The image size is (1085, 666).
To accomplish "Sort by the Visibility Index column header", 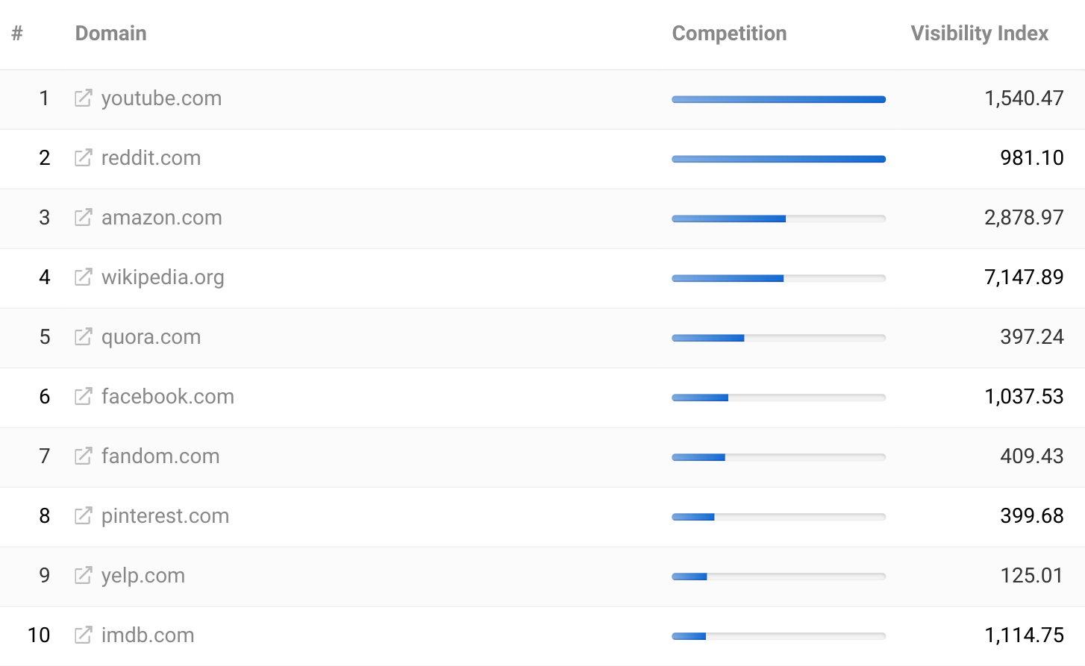I will pyautogui.click(x=979, y=33).
